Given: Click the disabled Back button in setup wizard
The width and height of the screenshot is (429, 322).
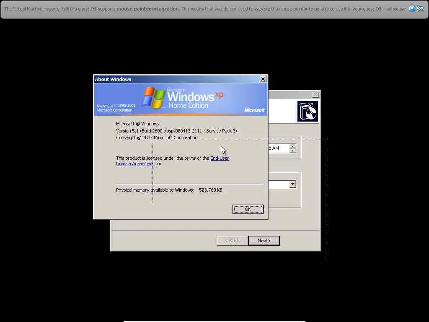Looking at the screenshot, I should point(232,241).
